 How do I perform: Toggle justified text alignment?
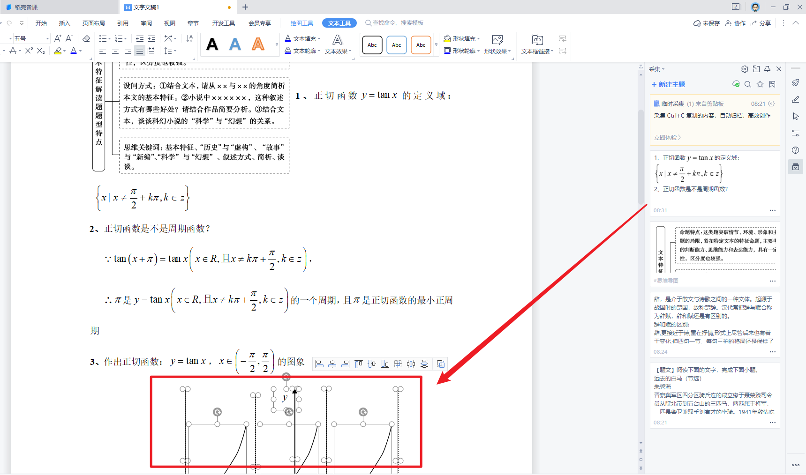pyautogui.click(x=140, y=51)
